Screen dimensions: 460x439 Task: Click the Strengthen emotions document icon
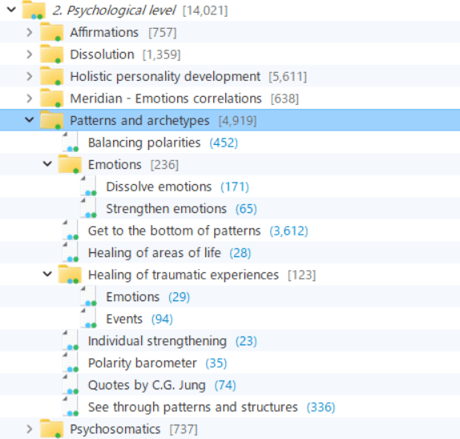(89, 208)
